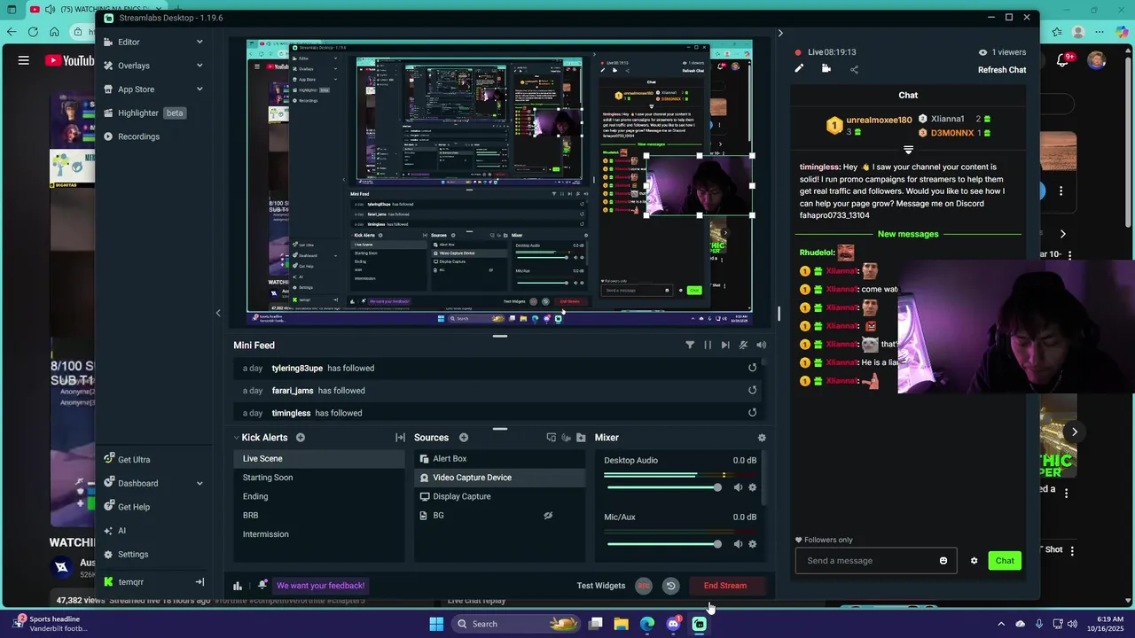
Task: Click the Send a message input field
Action: (x=875, y=561)
